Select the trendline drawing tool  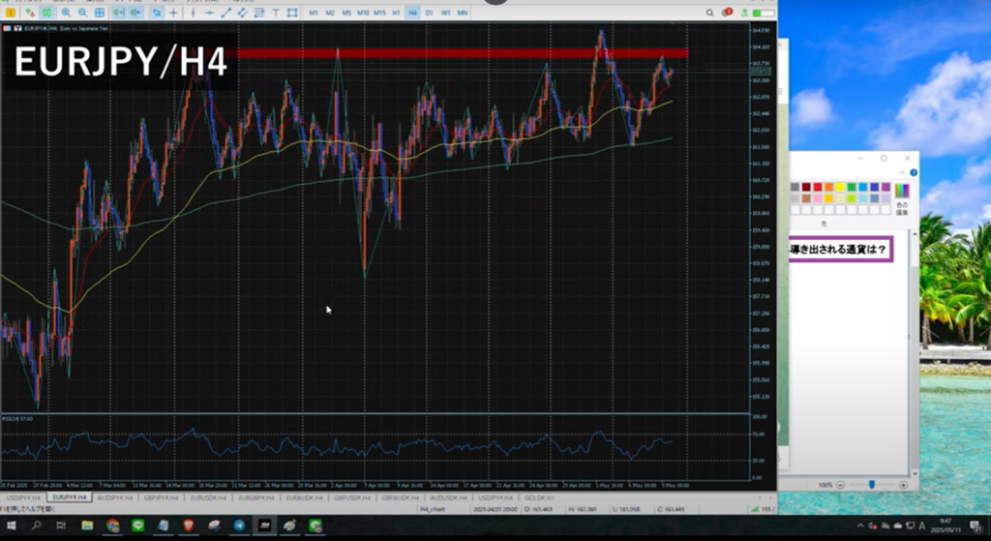tap(225, 13)
